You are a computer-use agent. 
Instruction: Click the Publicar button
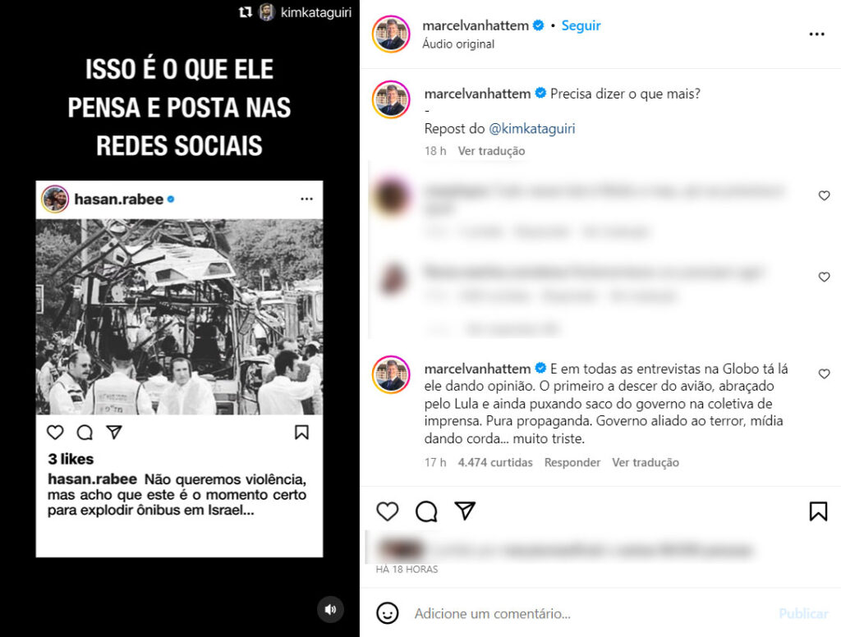803,613
